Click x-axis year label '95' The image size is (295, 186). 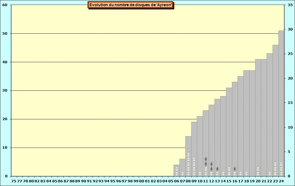(112, 181)
